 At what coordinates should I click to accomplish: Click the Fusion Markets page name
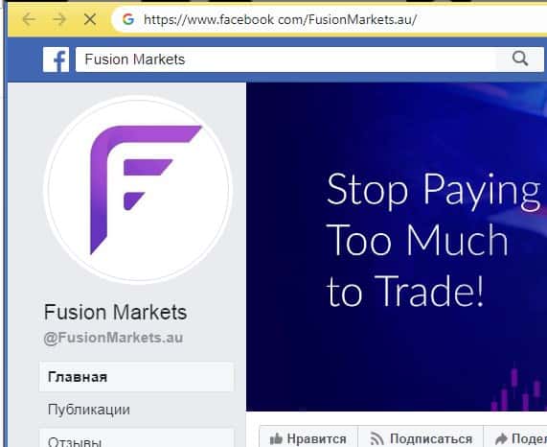tap(116, 312)
